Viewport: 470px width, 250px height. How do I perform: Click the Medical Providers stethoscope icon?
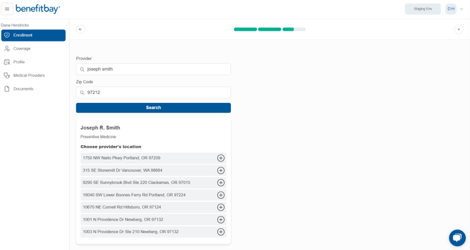tap(7, 76)
